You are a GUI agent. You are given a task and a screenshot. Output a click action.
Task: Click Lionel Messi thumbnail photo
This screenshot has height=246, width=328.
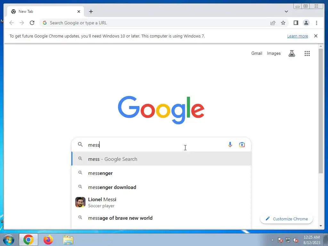click(x=80, y=202)
